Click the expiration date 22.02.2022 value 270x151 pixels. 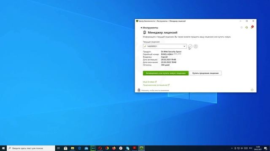pos(168,62)
